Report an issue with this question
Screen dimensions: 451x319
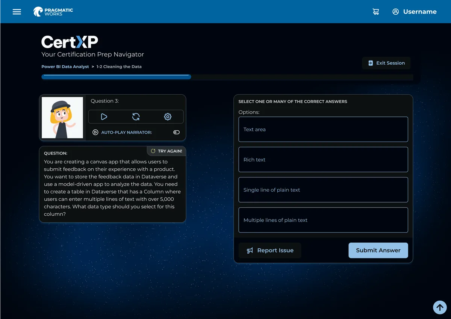click(270, 250)
